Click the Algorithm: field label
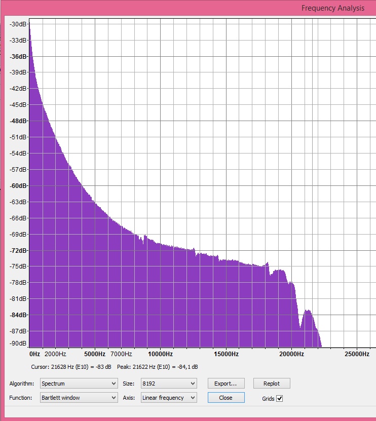The height and width of the screenshot is (421, 376). (x=22, y=384)
